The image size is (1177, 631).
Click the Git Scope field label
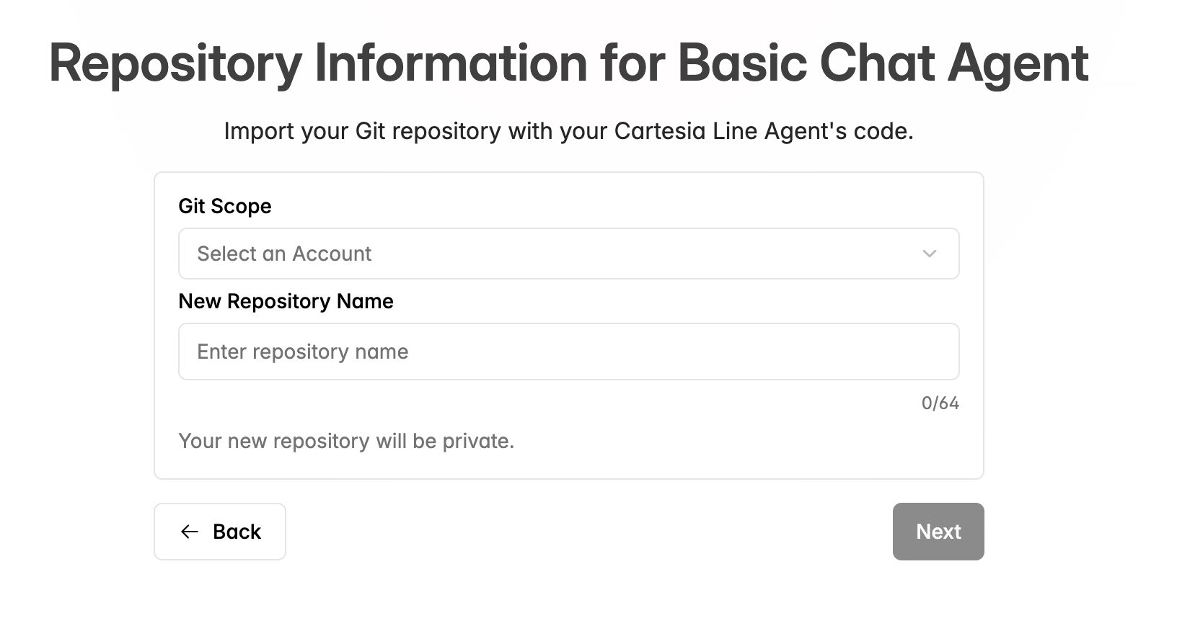coord(224,206)
